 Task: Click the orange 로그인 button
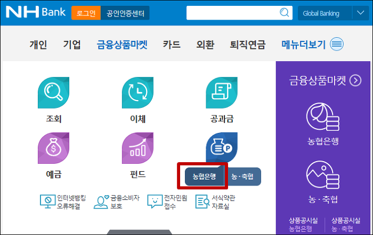coord(86,13)
